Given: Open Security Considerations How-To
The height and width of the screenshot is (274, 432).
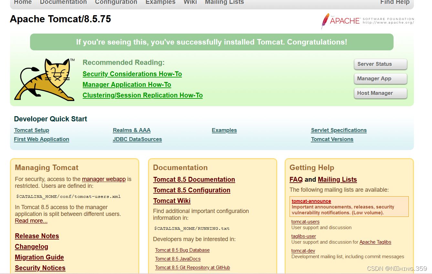Looking at the screenshot, I should coord(132,74).
